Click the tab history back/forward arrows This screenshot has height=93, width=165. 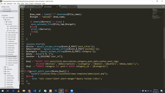(x=22, y=6)
